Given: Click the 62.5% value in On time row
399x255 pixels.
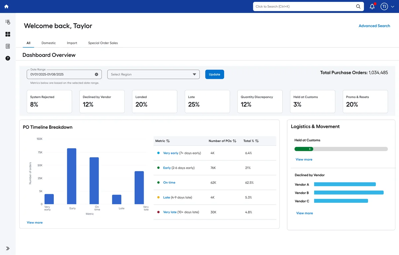Looking at the screenshot, I should tap(249, 183).
